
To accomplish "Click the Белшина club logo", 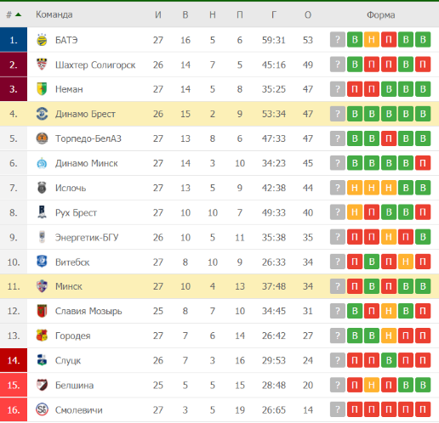I will 42,385.
